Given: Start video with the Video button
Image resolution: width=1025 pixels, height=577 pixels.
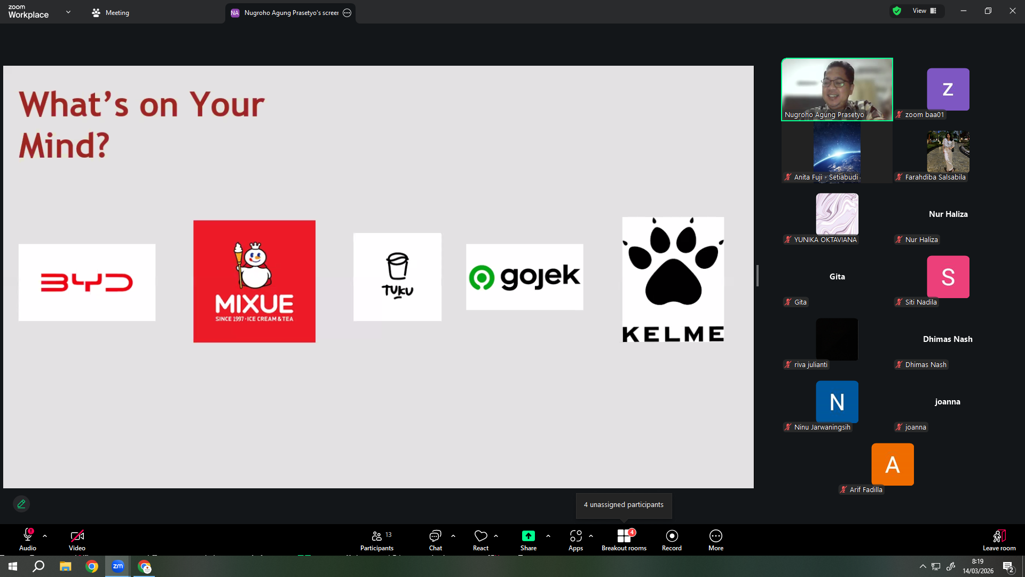Looking at the screenshot, I should 77,540.
